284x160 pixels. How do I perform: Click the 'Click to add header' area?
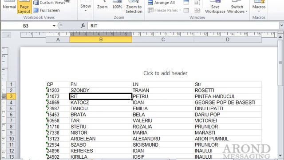click(x=165, y=73)
